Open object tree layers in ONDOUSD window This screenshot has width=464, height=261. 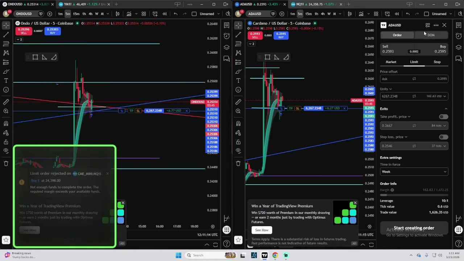tap(227, 47)
